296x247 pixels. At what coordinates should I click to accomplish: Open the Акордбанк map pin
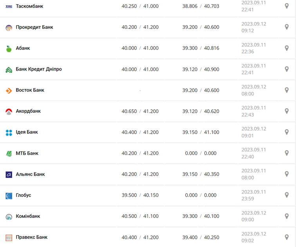tap(287, 111)
